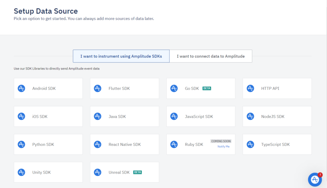The height and width of the screenshot is (188, 327).
Task: Select the Java SDK card
Action: (x=124, y=116)
